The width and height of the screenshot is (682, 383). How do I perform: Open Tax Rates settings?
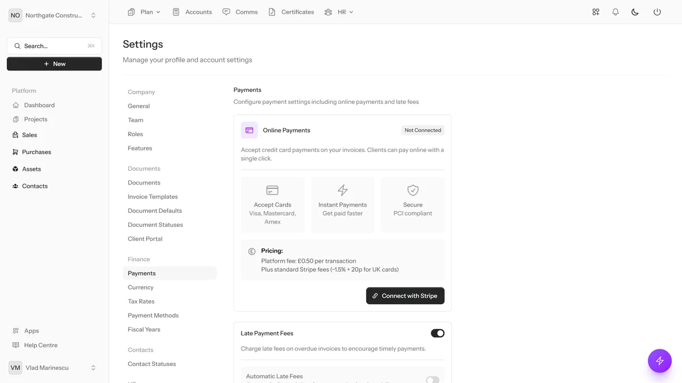click(141, 302)
